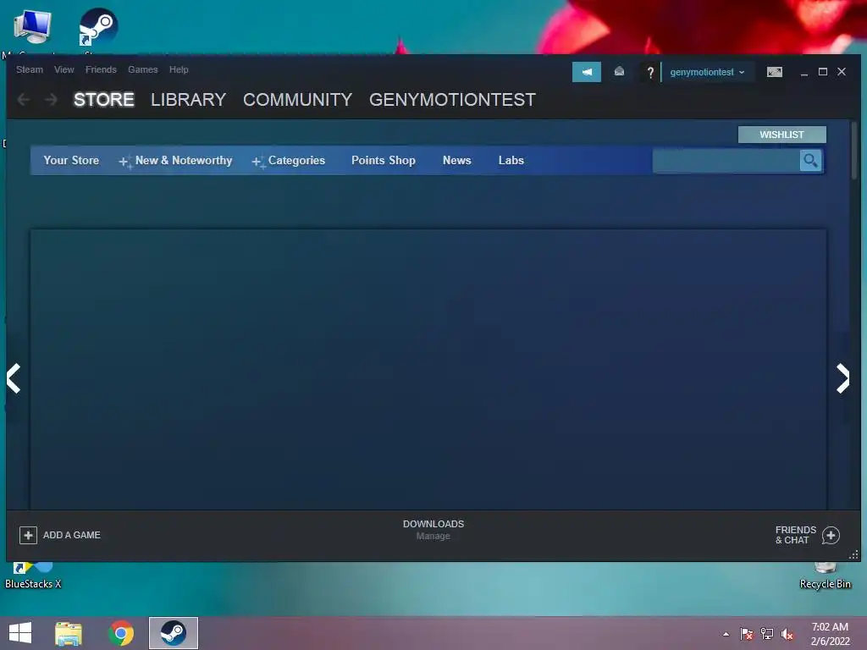
Task: Open Your Store link
Action: pyautogui.click(x=71, y=160)
